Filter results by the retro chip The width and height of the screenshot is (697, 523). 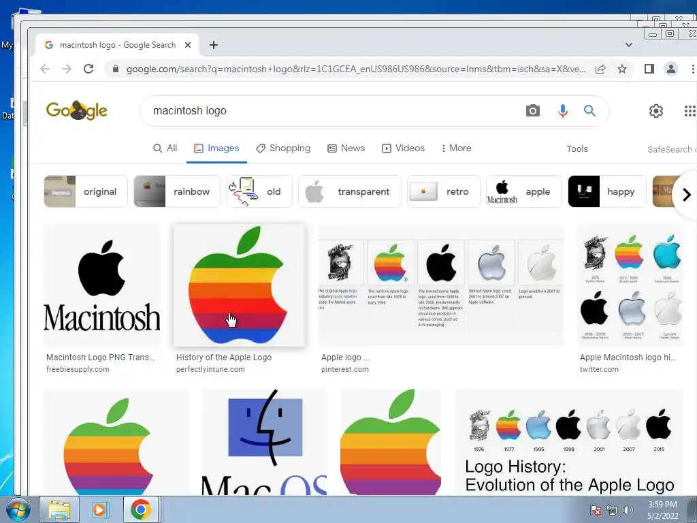pyautogui.click(x=444, y=191)
